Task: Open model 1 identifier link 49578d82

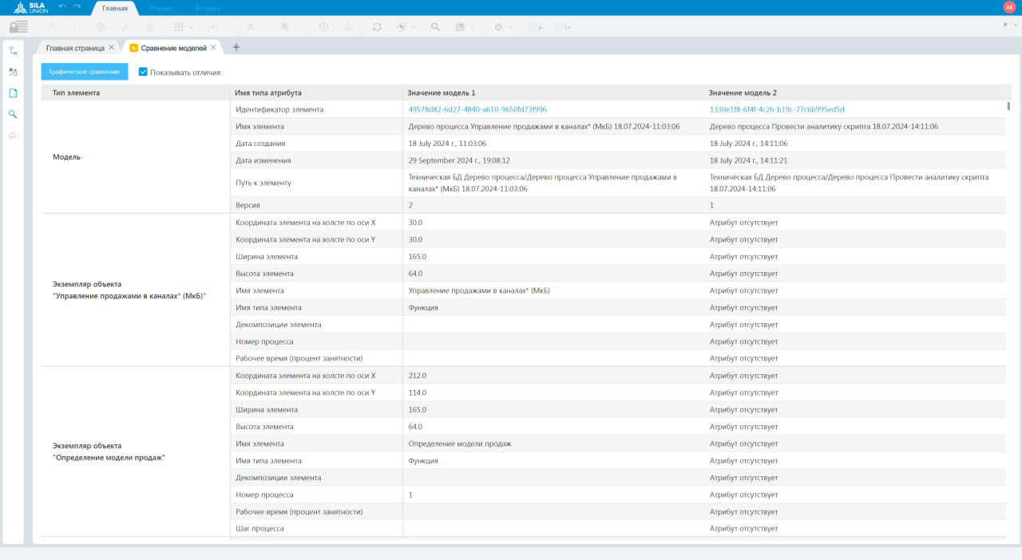Action: (x=477, y=109)
